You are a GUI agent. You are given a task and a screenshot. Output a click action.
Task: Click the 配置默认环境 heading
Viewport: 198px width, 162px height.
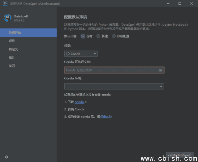click(x=75, y=17)
